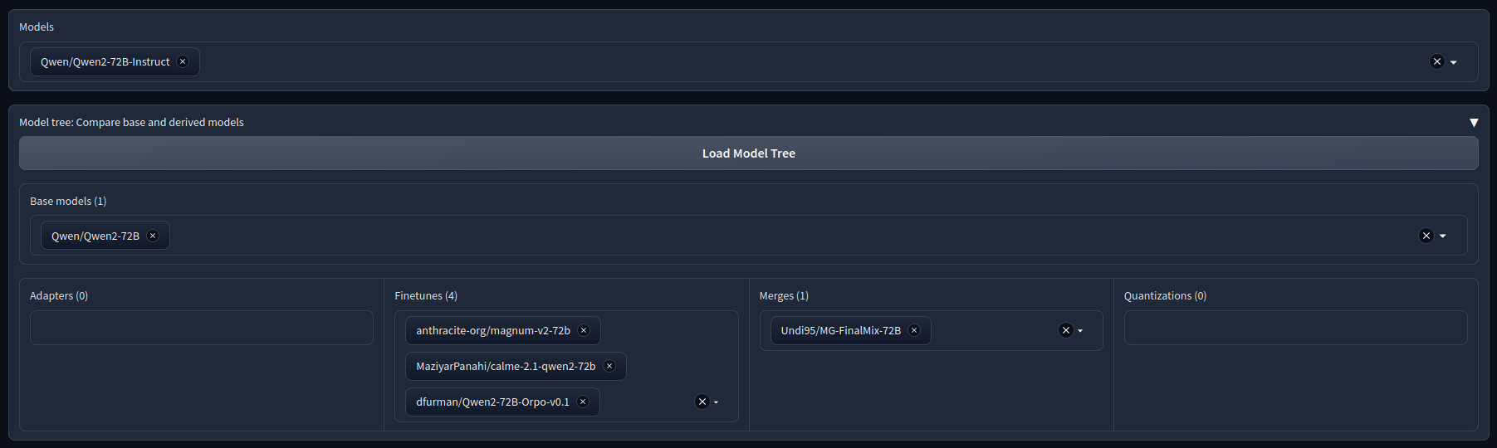
Task: Clear all selections in Models field
Action: [1436, 61]
